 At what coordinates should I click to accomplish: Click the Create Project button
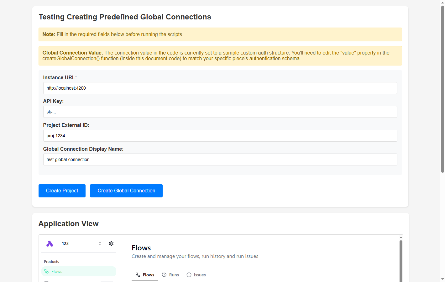tap(62, 191)
